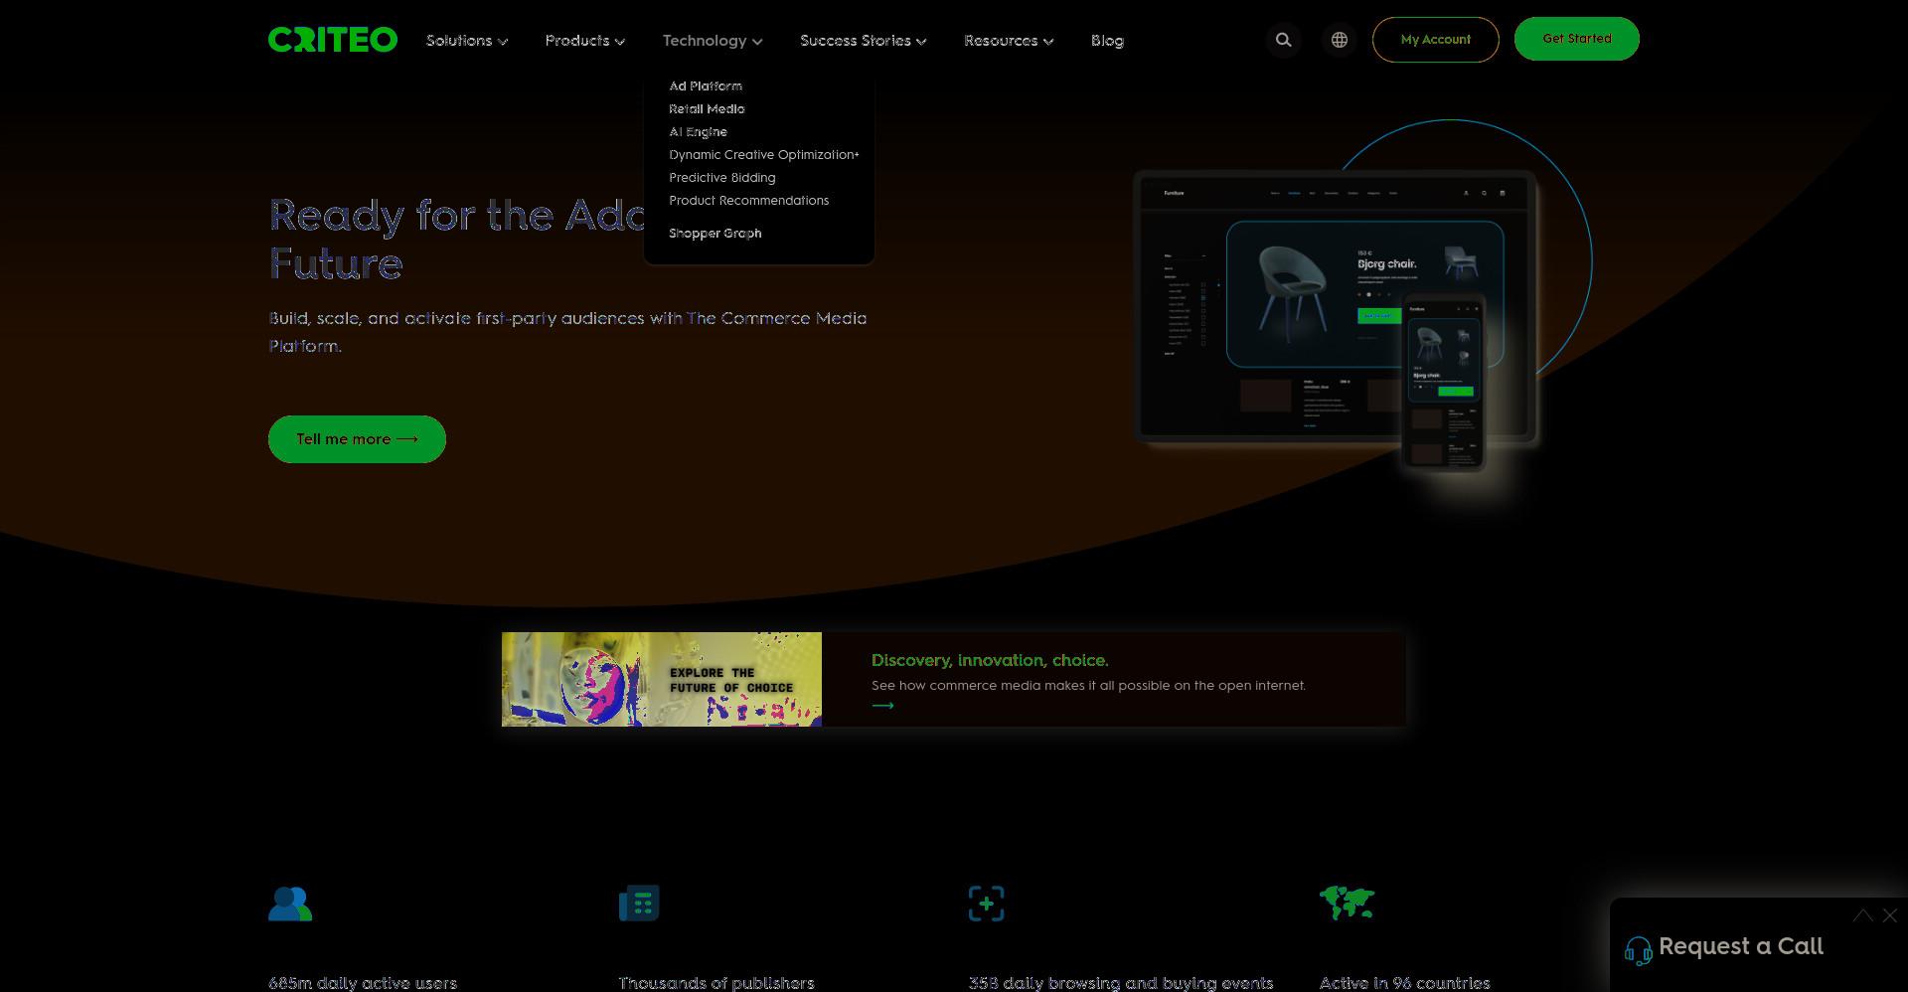The image size is (1908, 992).
Task: Click the browsing and buying events icon
Action: (x=986, y=904)
